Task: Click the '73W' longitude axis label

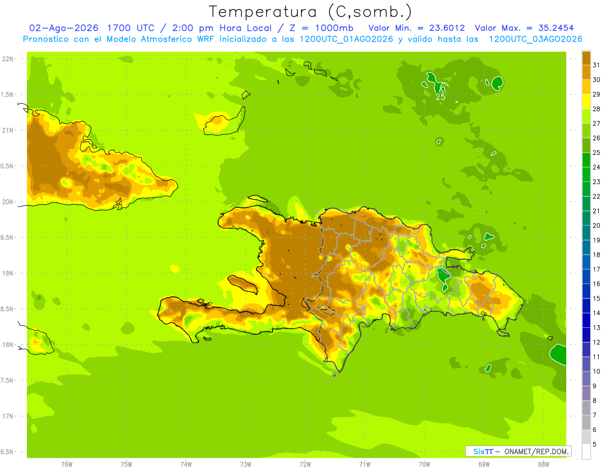Action: (246, 464)
